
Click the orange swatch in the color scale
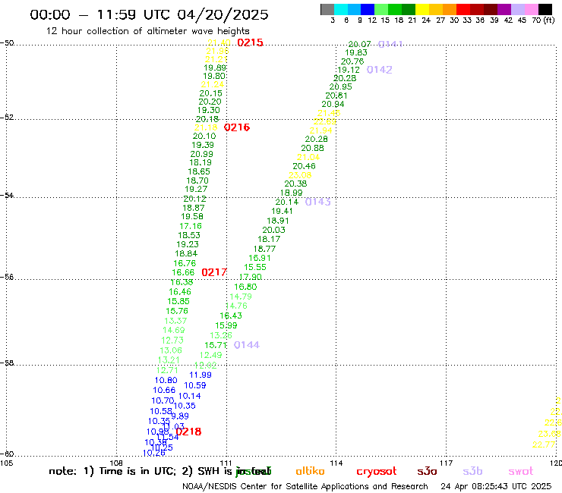[450, 9]
